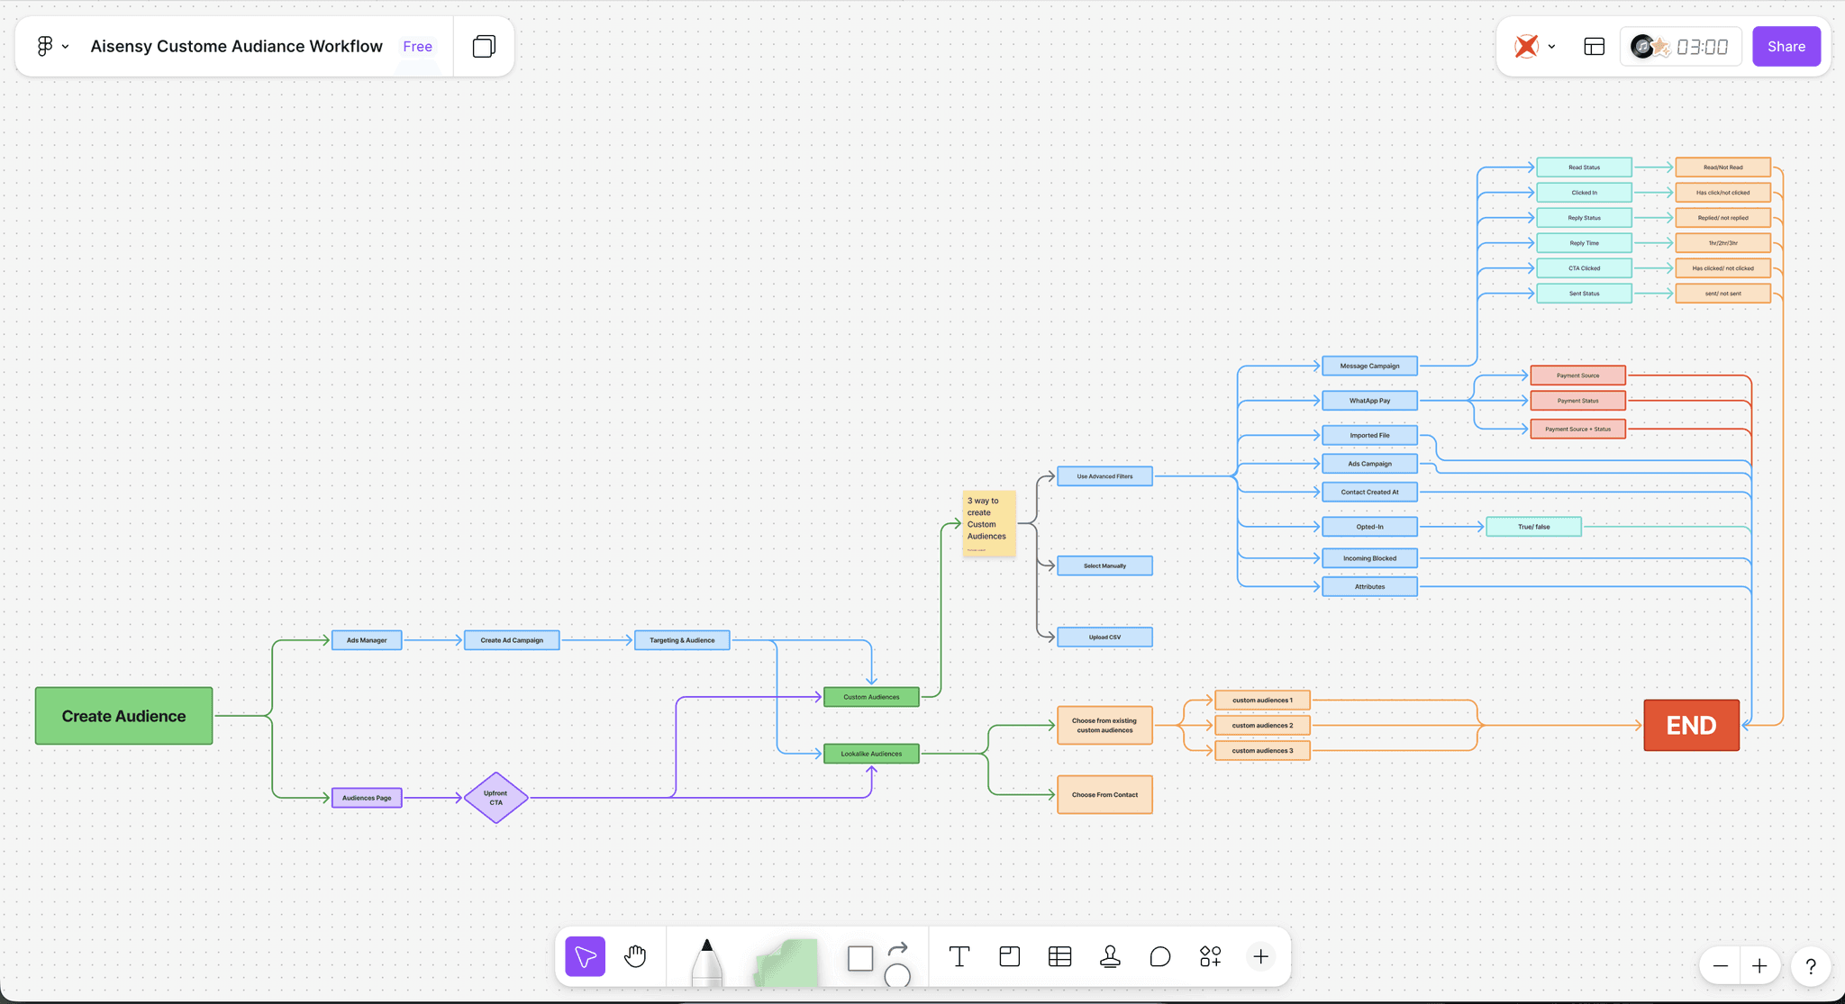The image size is (1845, 1004).
Task: Select the Move cursor tool
Action: [585, 956]
